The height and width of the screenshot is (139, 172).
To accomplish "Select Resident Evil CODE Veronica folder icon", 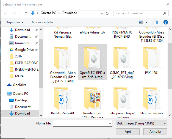I will [x=92, y=99].
